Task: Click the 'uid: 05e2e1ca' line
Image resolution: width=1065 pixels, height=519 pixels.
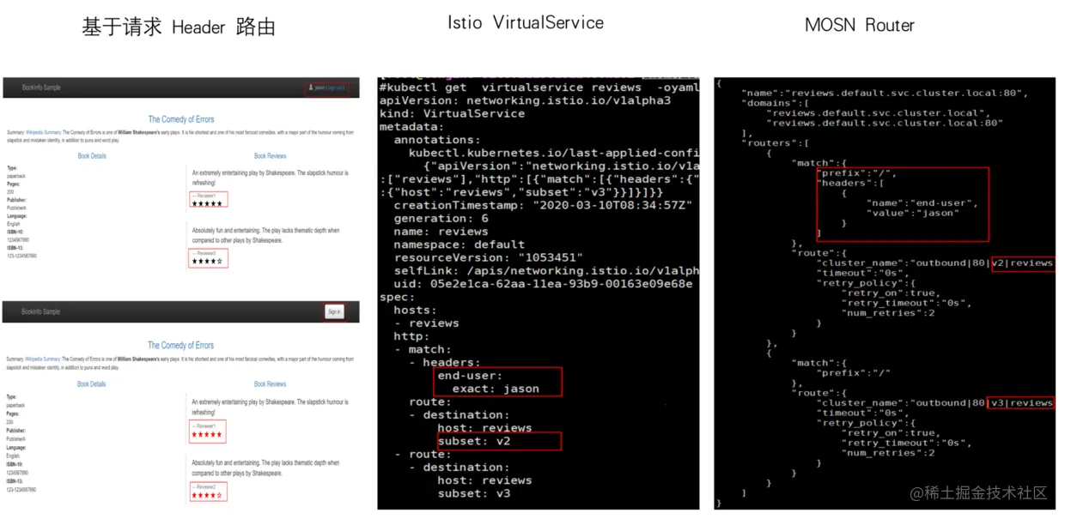Action: (x=543, y=284)
